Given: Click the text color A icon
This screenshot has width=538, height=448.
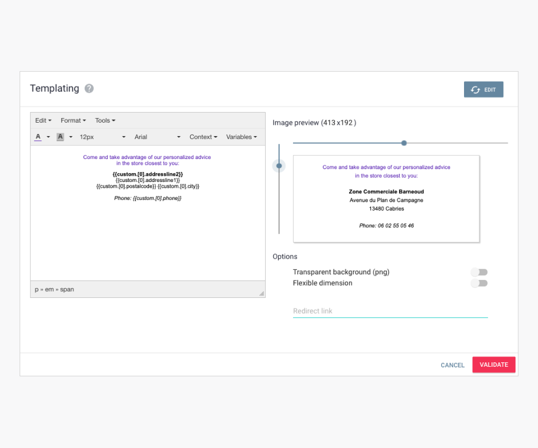Looking at the screenshot, I should point(38,137).
